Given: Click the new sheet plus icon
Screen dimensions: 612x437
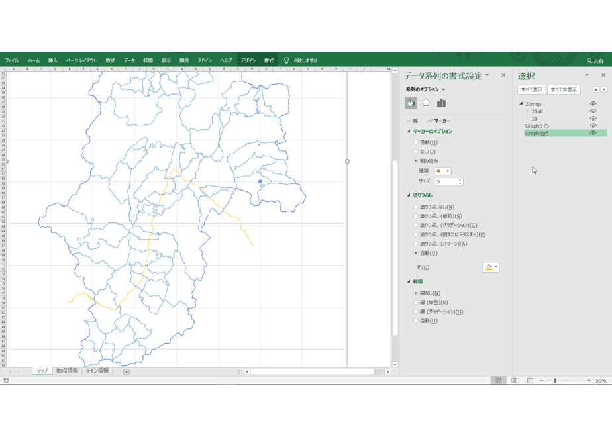Looking at the screenshot, I should [x=127, y=372].
